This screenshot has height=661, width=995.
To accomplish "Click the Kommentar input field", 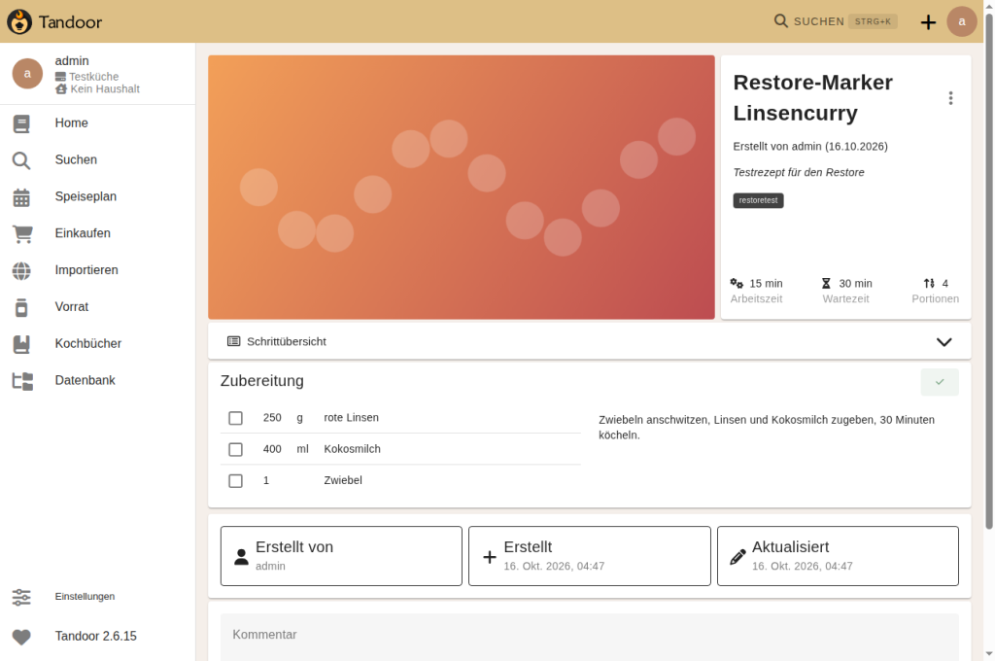I will (590, 637).
